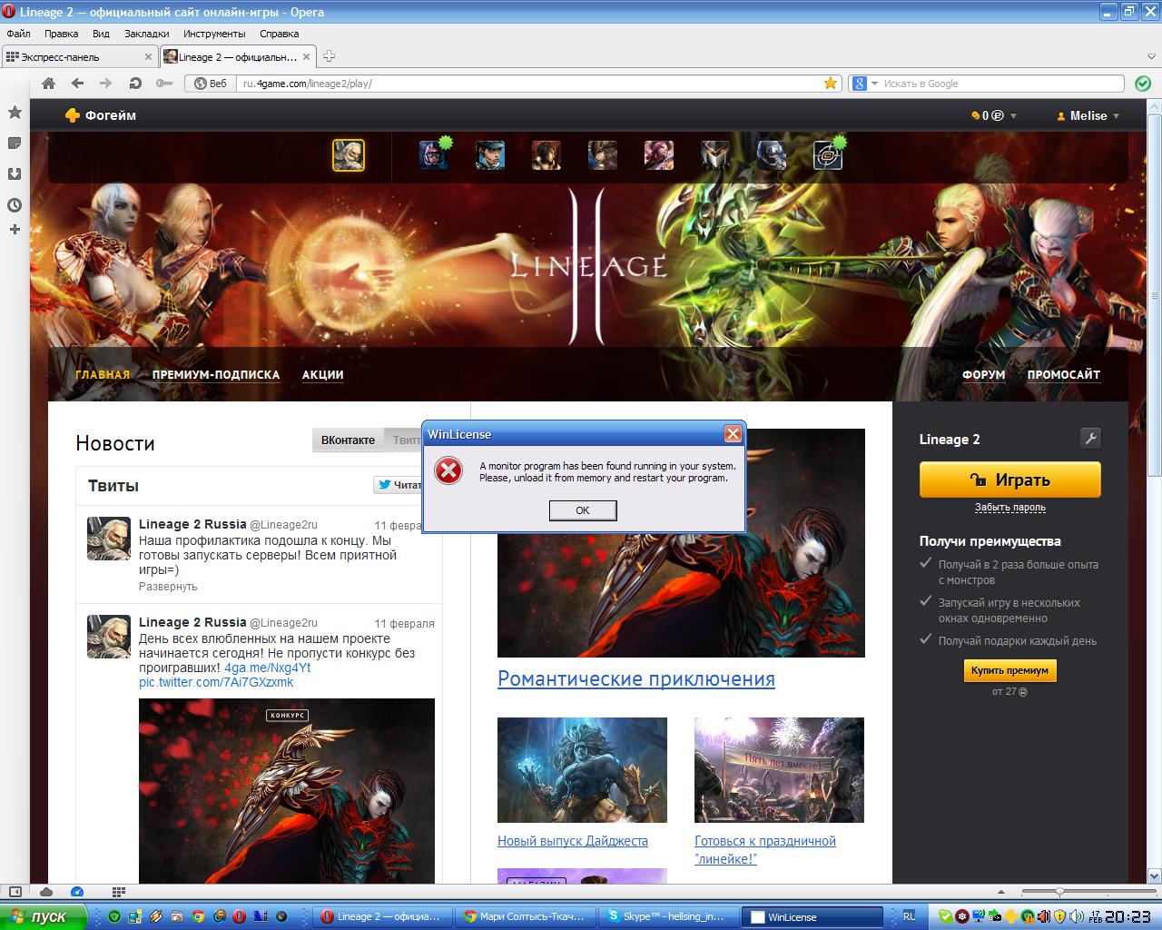Open Lineage 2 game settings wrench
Screen dimensions: 1162x930
point(1091,439)
